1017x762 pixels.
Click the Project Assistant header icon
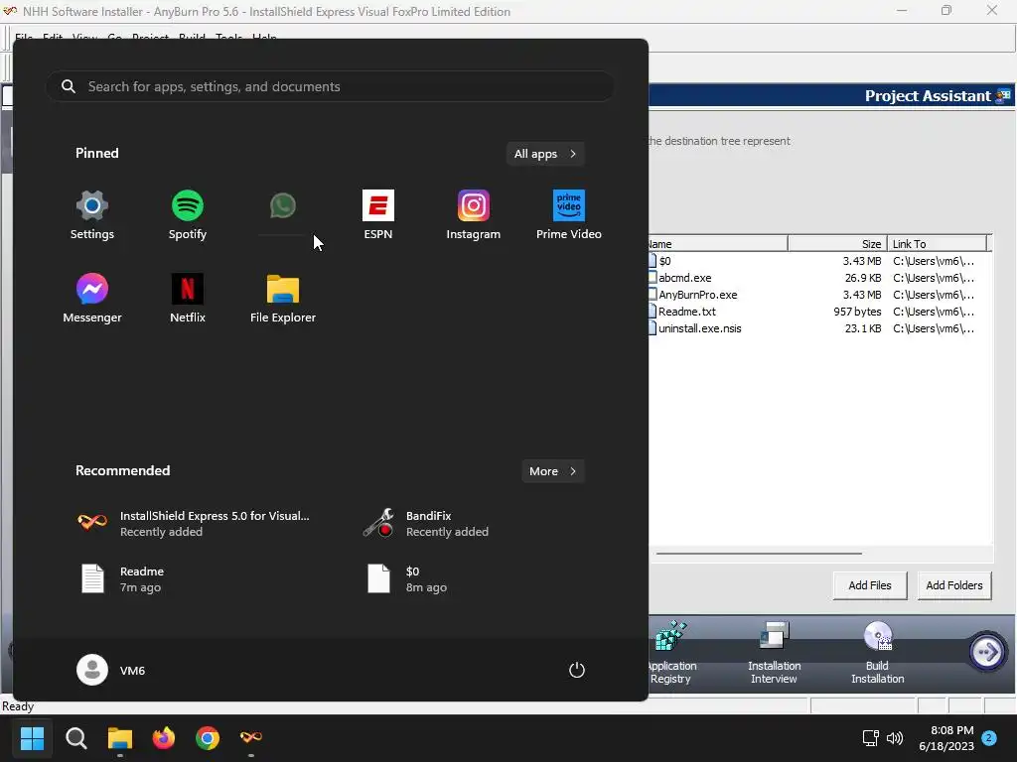pos(1003,96)
